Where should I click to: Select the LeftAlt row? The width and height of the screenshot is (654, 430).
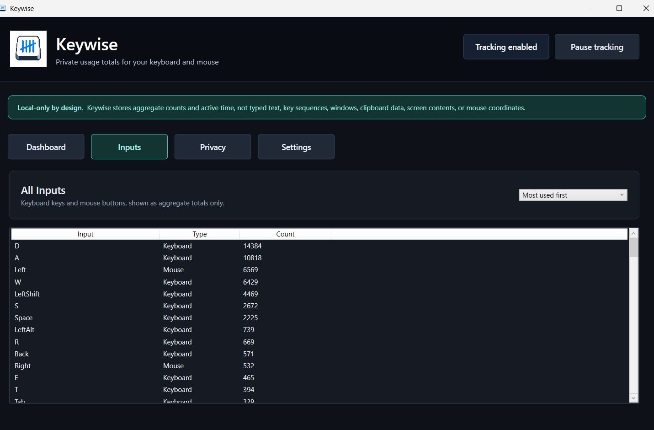[319, 330]
